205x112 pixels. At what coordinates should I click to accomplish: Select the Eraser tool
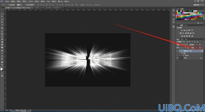(2, 39)
